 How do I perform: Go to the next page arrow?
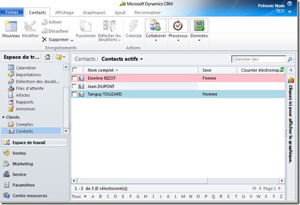(x=280, y=188)
